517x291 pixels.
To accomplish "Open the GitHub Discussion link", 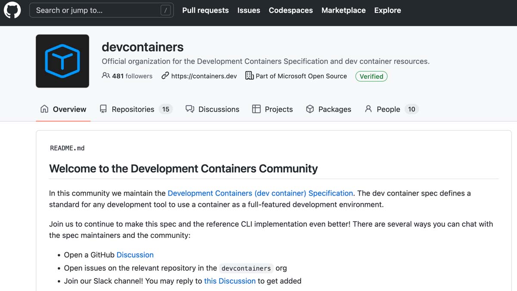I will pyautogui.click(x=135, y=255).
